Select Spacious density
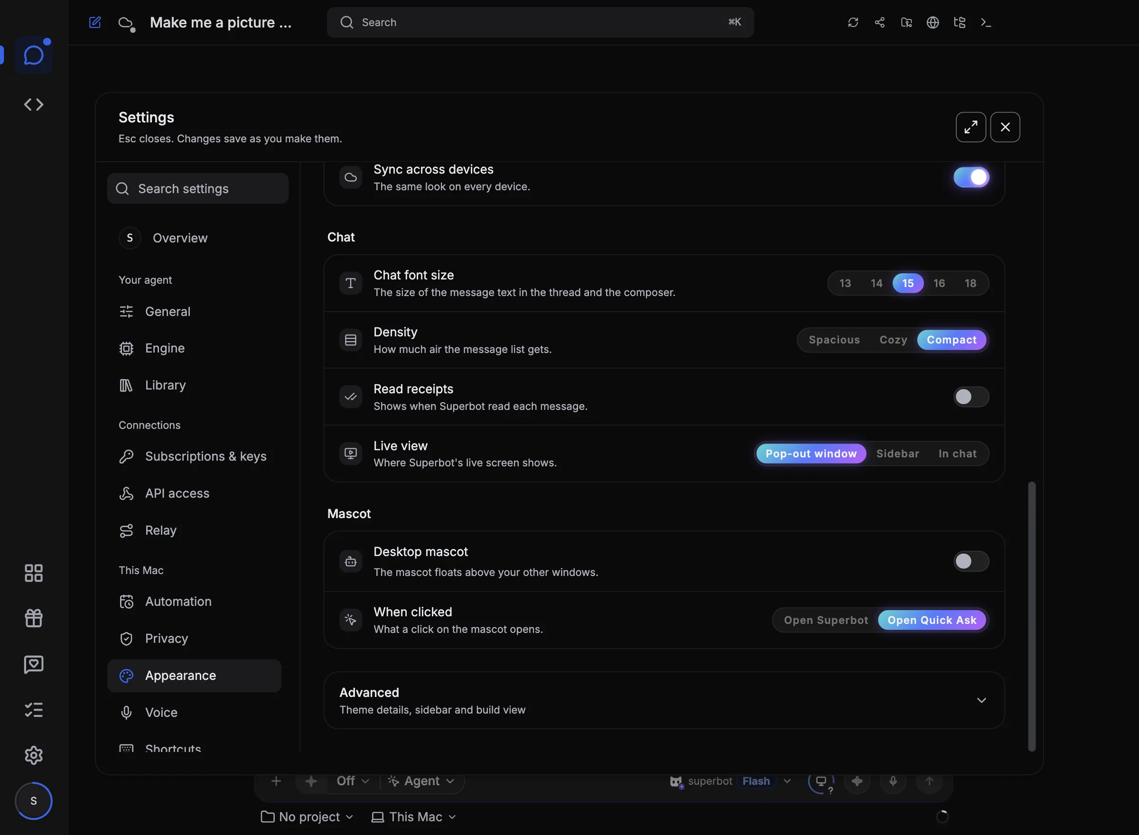 [x=834, y=340]
